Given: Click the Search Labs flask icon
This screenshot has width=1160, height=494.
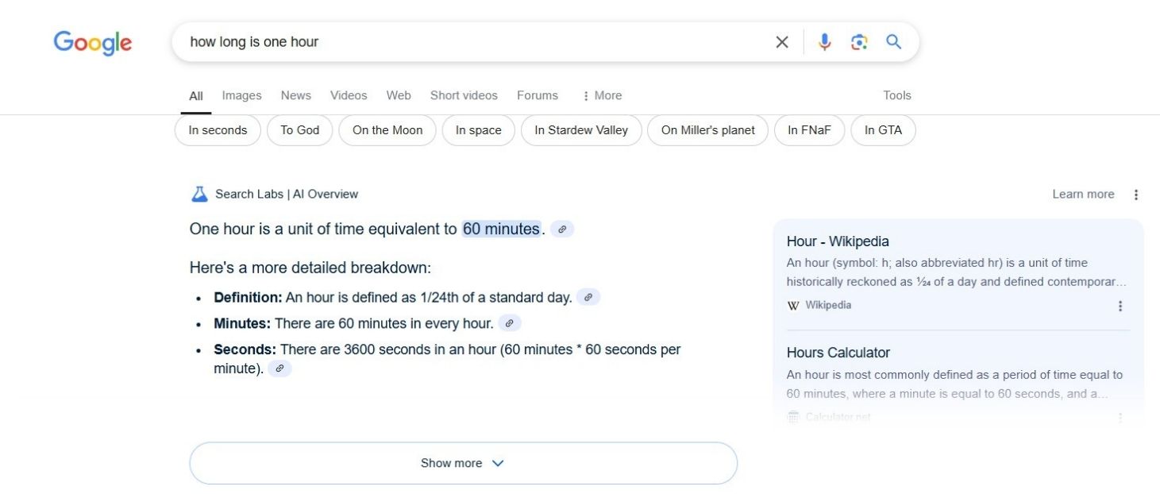Looking at the screenshot, I should [199, 194].
